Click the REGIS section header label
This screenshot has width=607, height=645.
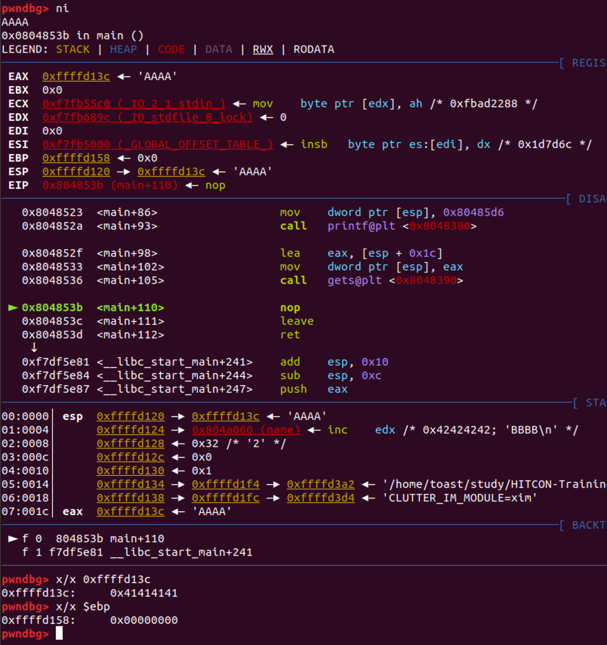click(589, 63)
